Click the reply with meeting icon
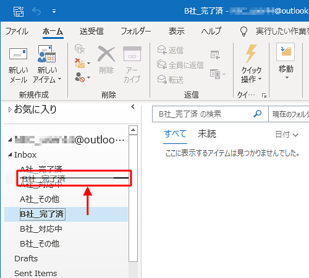The height and width of the screenshot is (278, 309). [215, 54]
